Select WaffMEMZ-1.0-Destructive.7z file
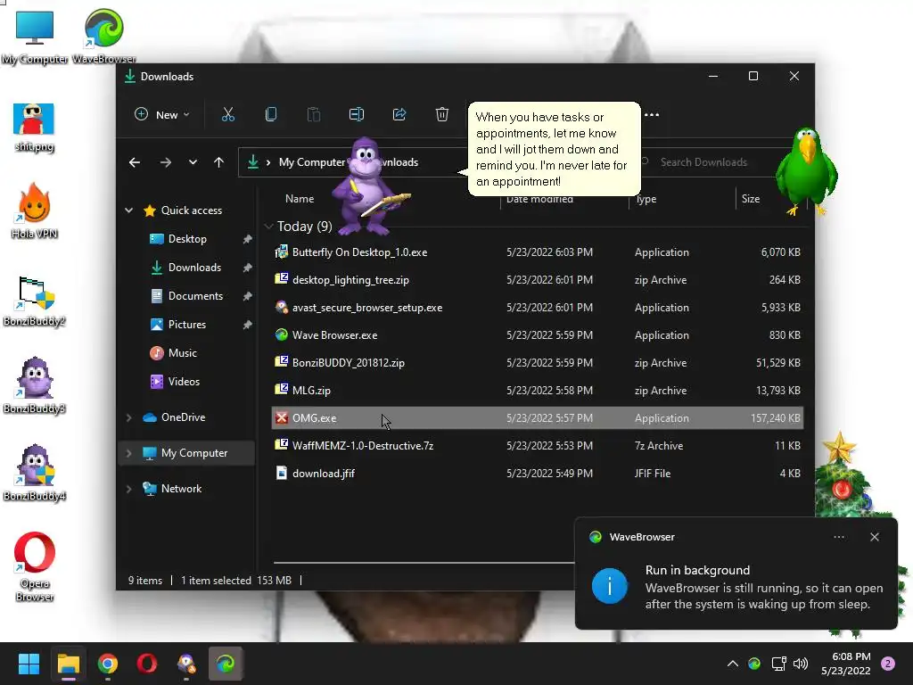913x685 pixels. 538,446
